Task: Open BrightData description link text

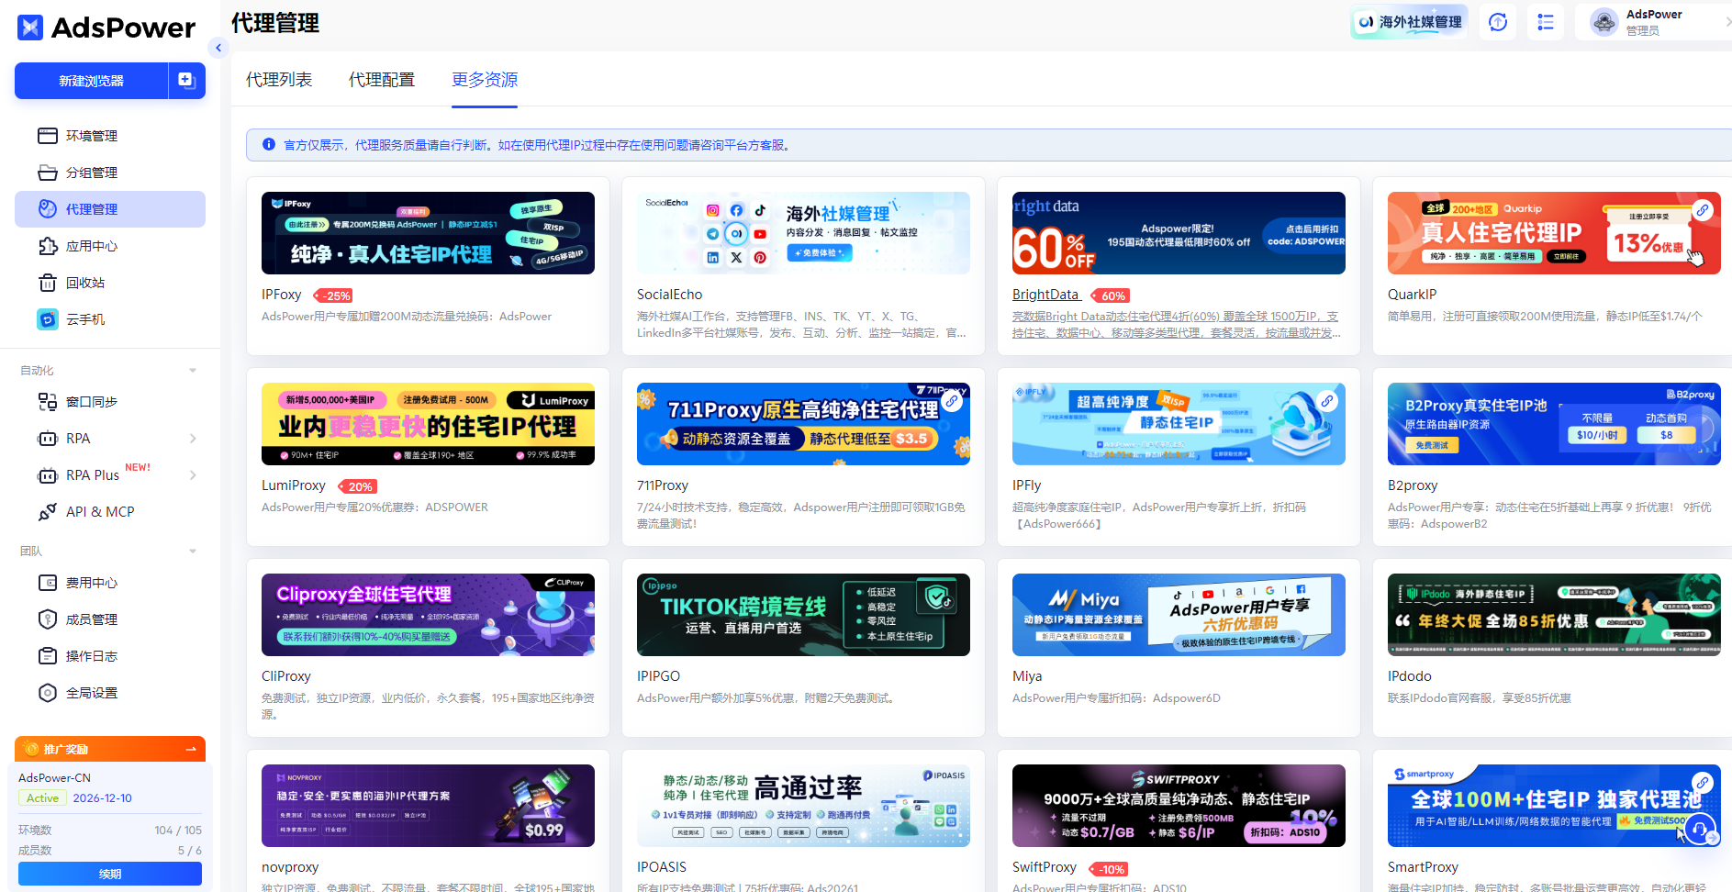Action: (1177, 324)
